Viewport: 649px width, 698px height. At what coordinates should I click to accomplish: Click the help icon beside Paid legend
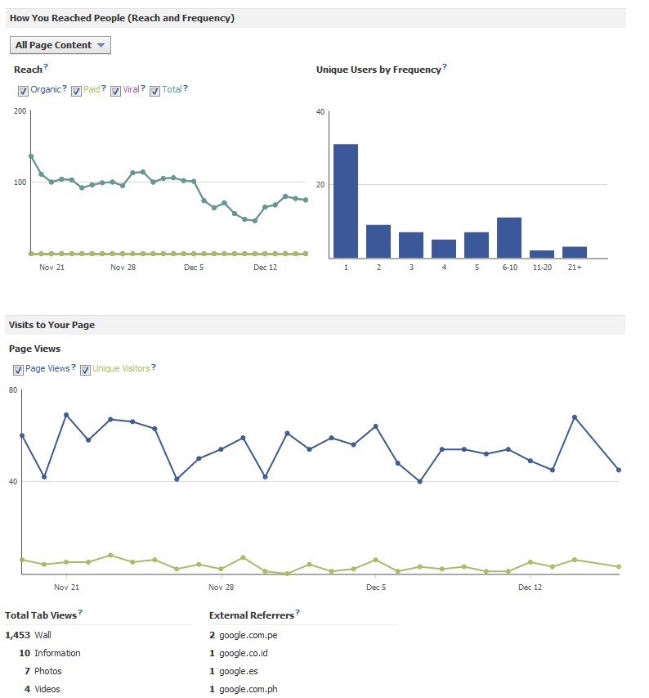point(103,89)
